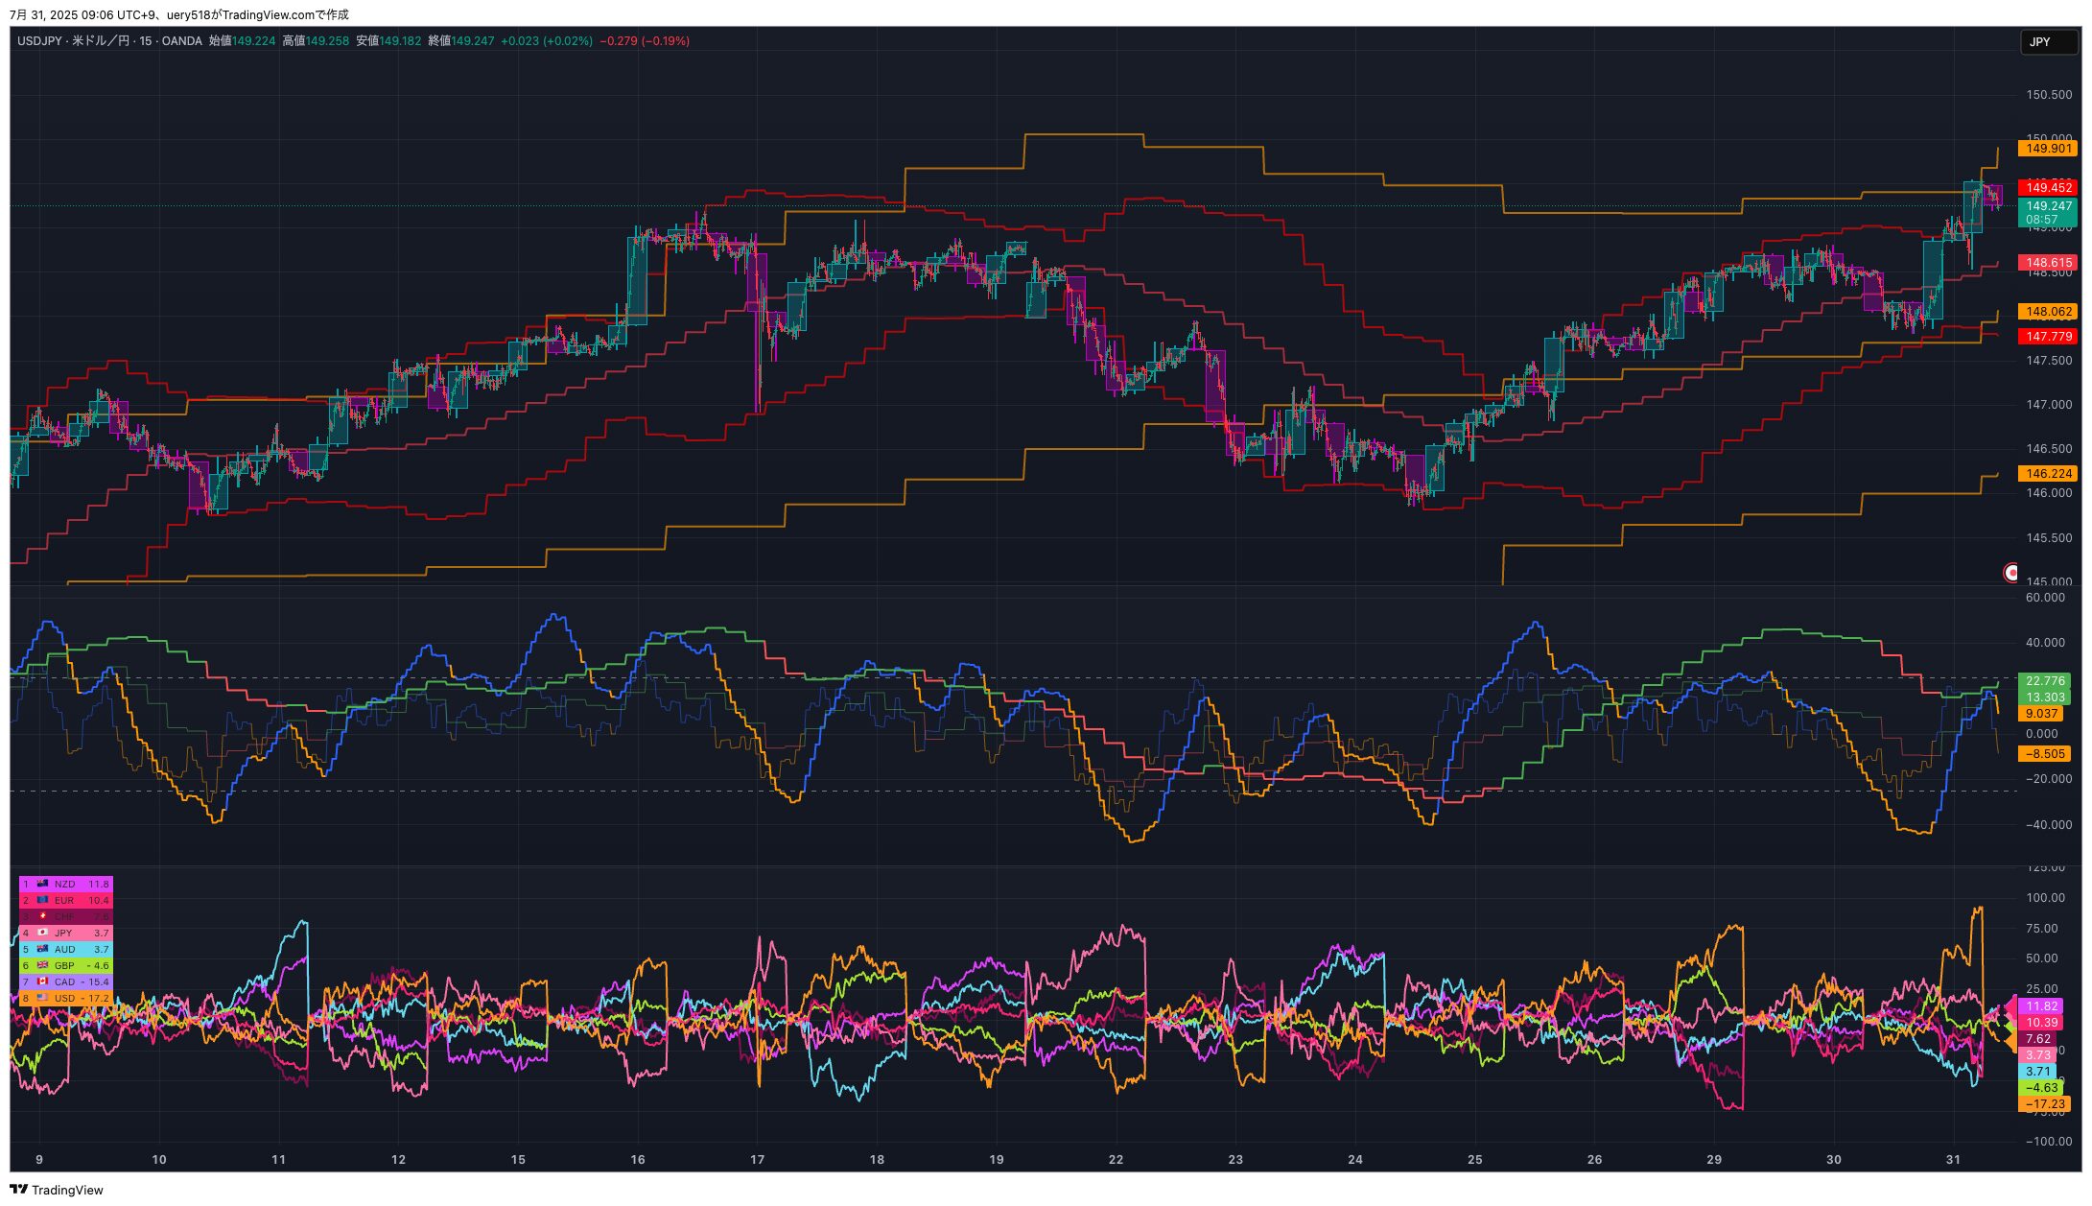
Task: Click the Swiss flag beside CHF
Action: [x=42, y=916]
